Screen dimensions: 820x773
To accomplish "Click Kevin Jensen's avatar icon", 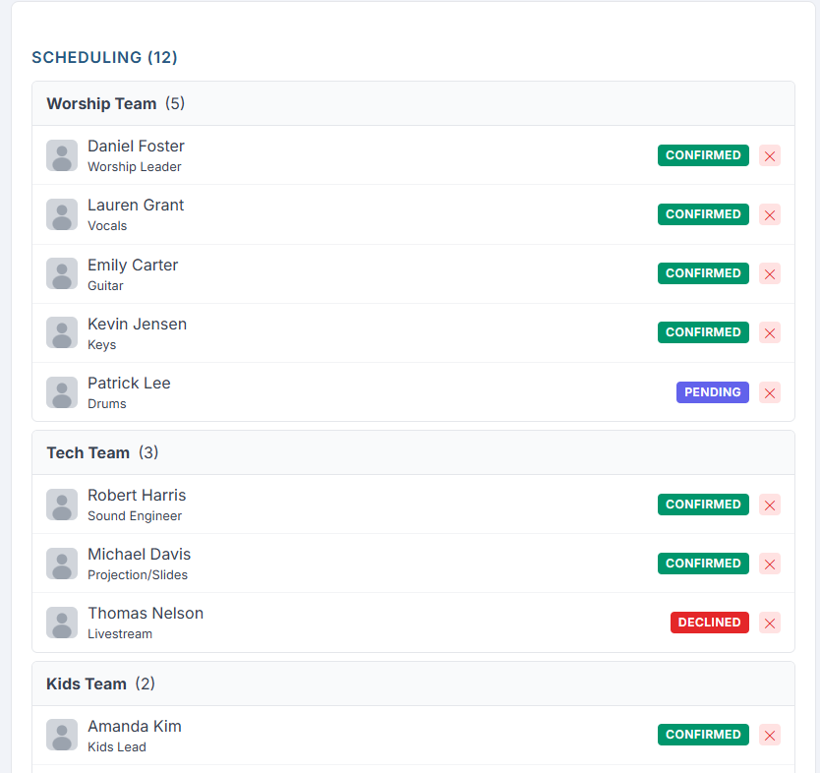I will [x=61, y=332].
